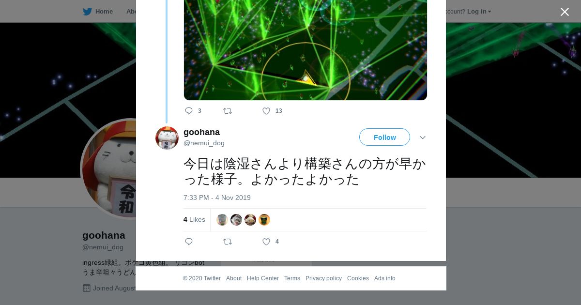
Task: Open the Ingress map image in the tweet
Action: click(x=306, y=50)
